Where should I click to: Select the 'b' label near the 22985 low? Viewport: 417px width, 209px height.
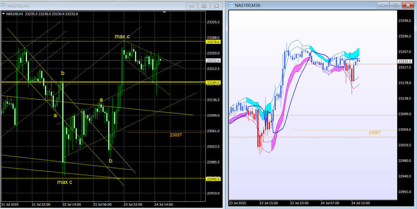(x=111, y=161)
